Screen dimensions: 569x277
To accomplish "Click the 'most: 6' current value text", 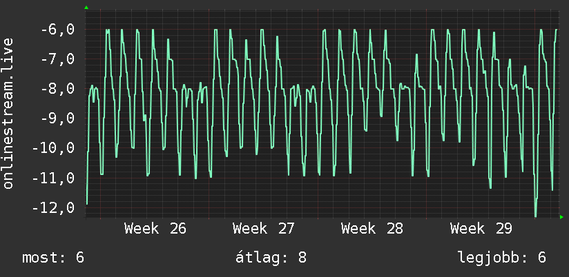I will [53, 258].
